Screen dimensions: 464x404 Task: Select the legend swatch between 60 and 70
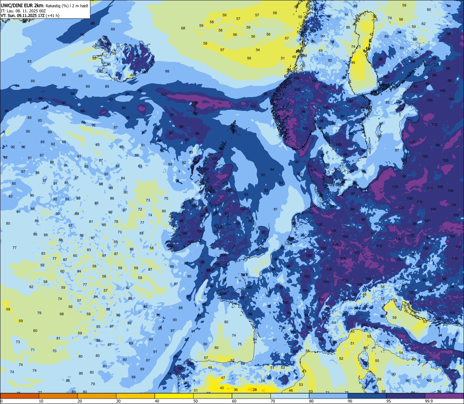(x=251, y=396)
